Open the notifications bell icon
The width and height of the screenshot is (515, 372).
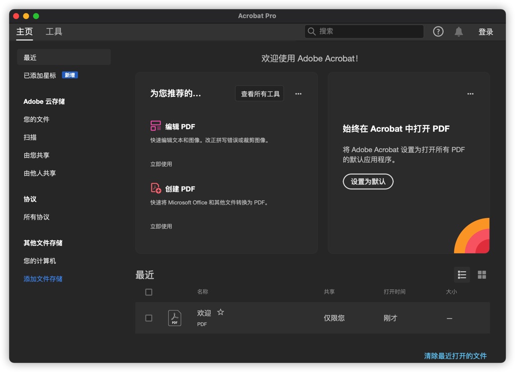click(459, 31)
